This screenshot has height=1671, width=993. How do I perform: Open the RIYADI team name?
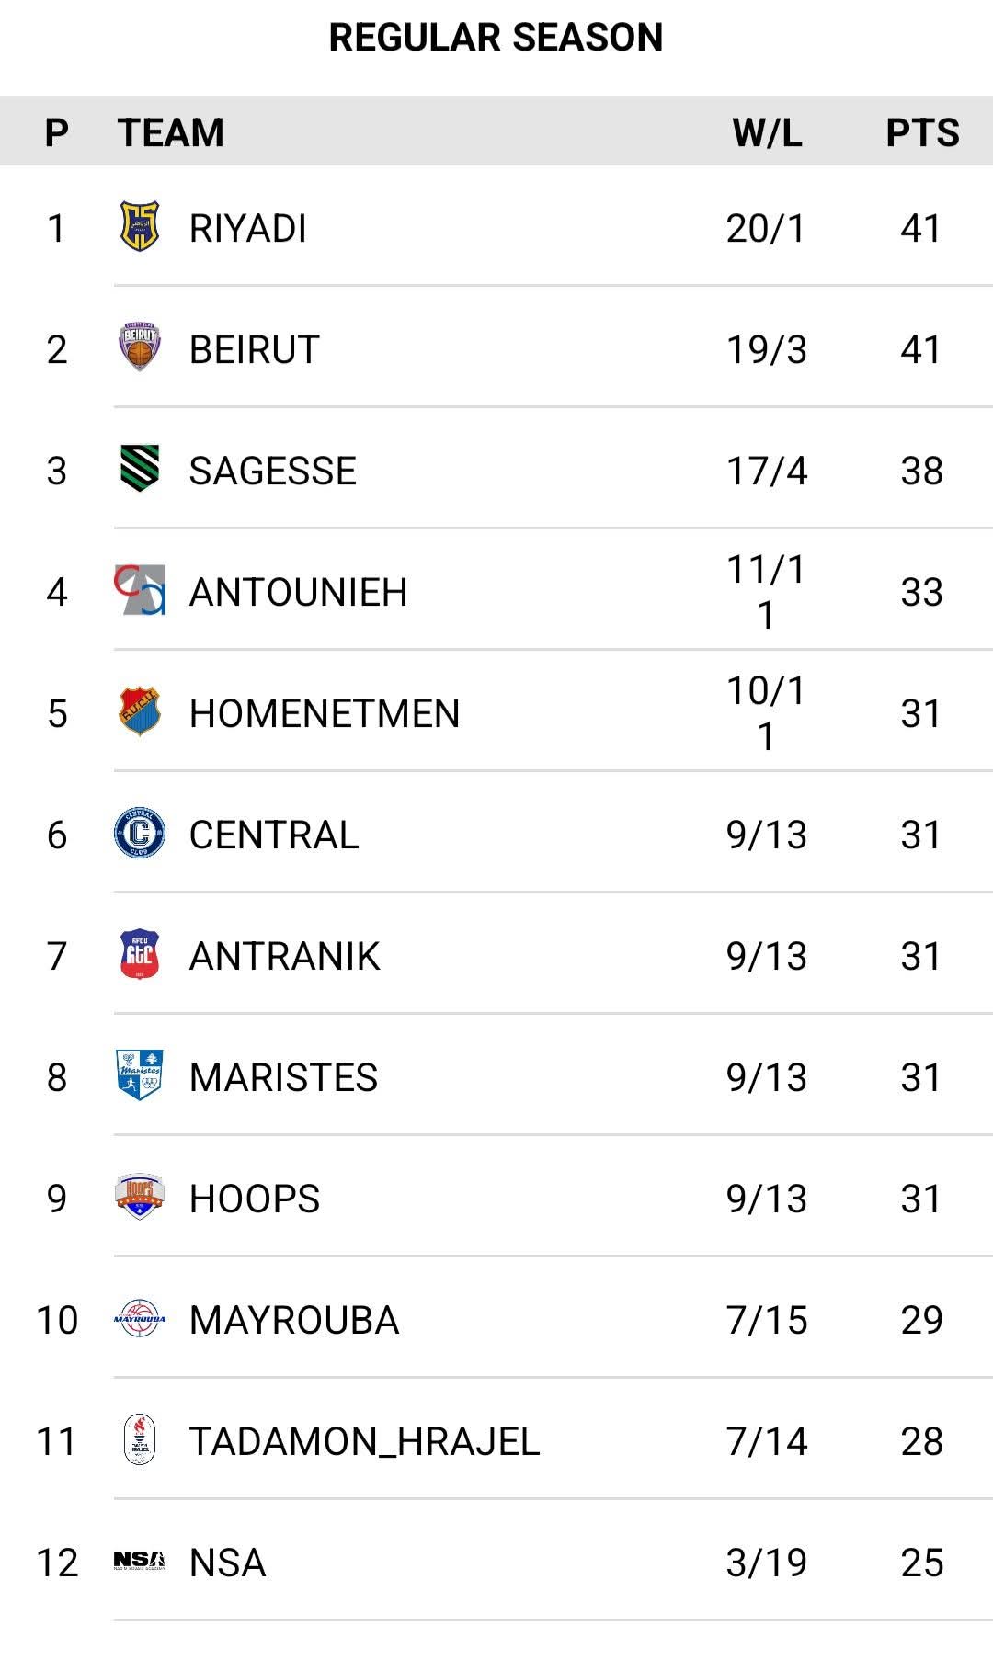pyautogui.click(x=247, y=229)
